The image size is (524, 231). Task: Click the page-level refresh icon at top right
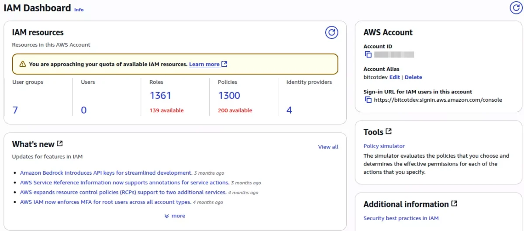[516, 7]
